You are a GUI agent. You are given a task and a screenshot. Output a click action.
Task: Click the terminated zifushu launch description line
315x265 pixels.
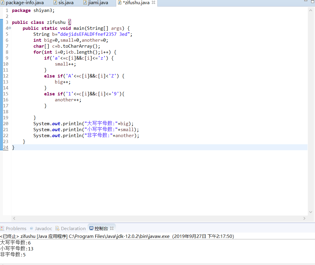pyautogui.click(x=117, y=236)
